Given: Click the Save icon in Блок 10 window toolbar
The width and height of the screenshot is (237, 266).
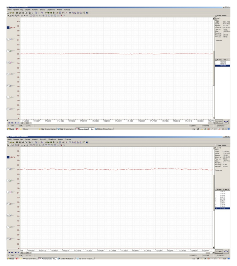Looking at the screenshot, I should click(17, 143).
